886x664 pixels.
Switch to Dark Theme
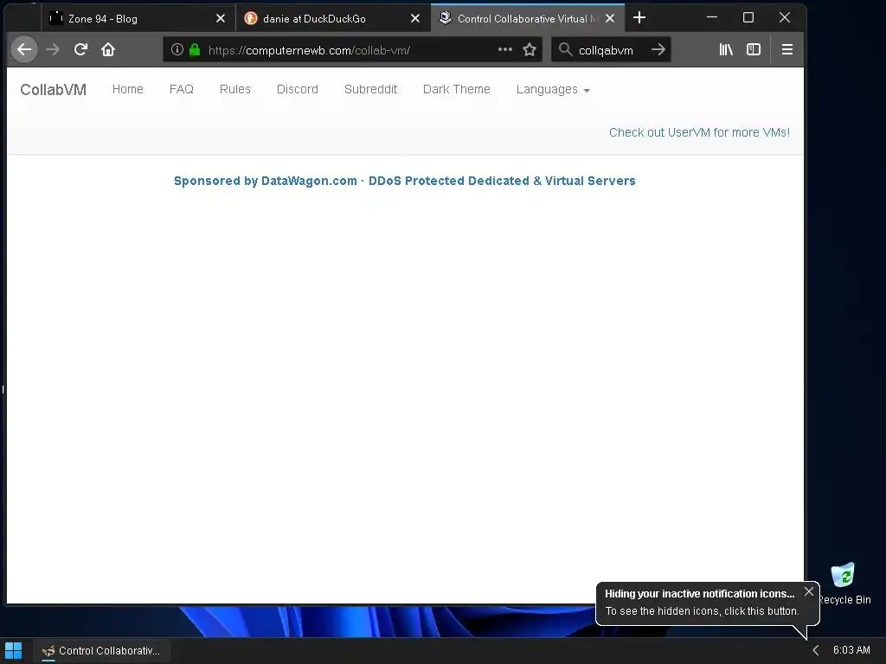point(457,89)
